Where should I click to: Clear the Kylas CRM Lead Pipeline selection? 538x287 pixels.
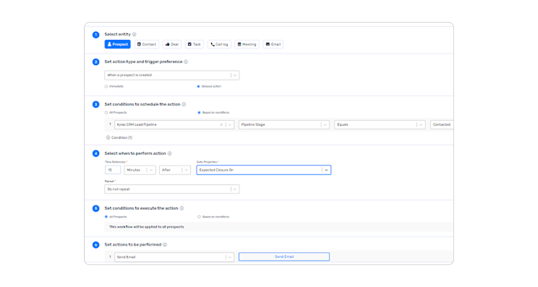point(221,125)
